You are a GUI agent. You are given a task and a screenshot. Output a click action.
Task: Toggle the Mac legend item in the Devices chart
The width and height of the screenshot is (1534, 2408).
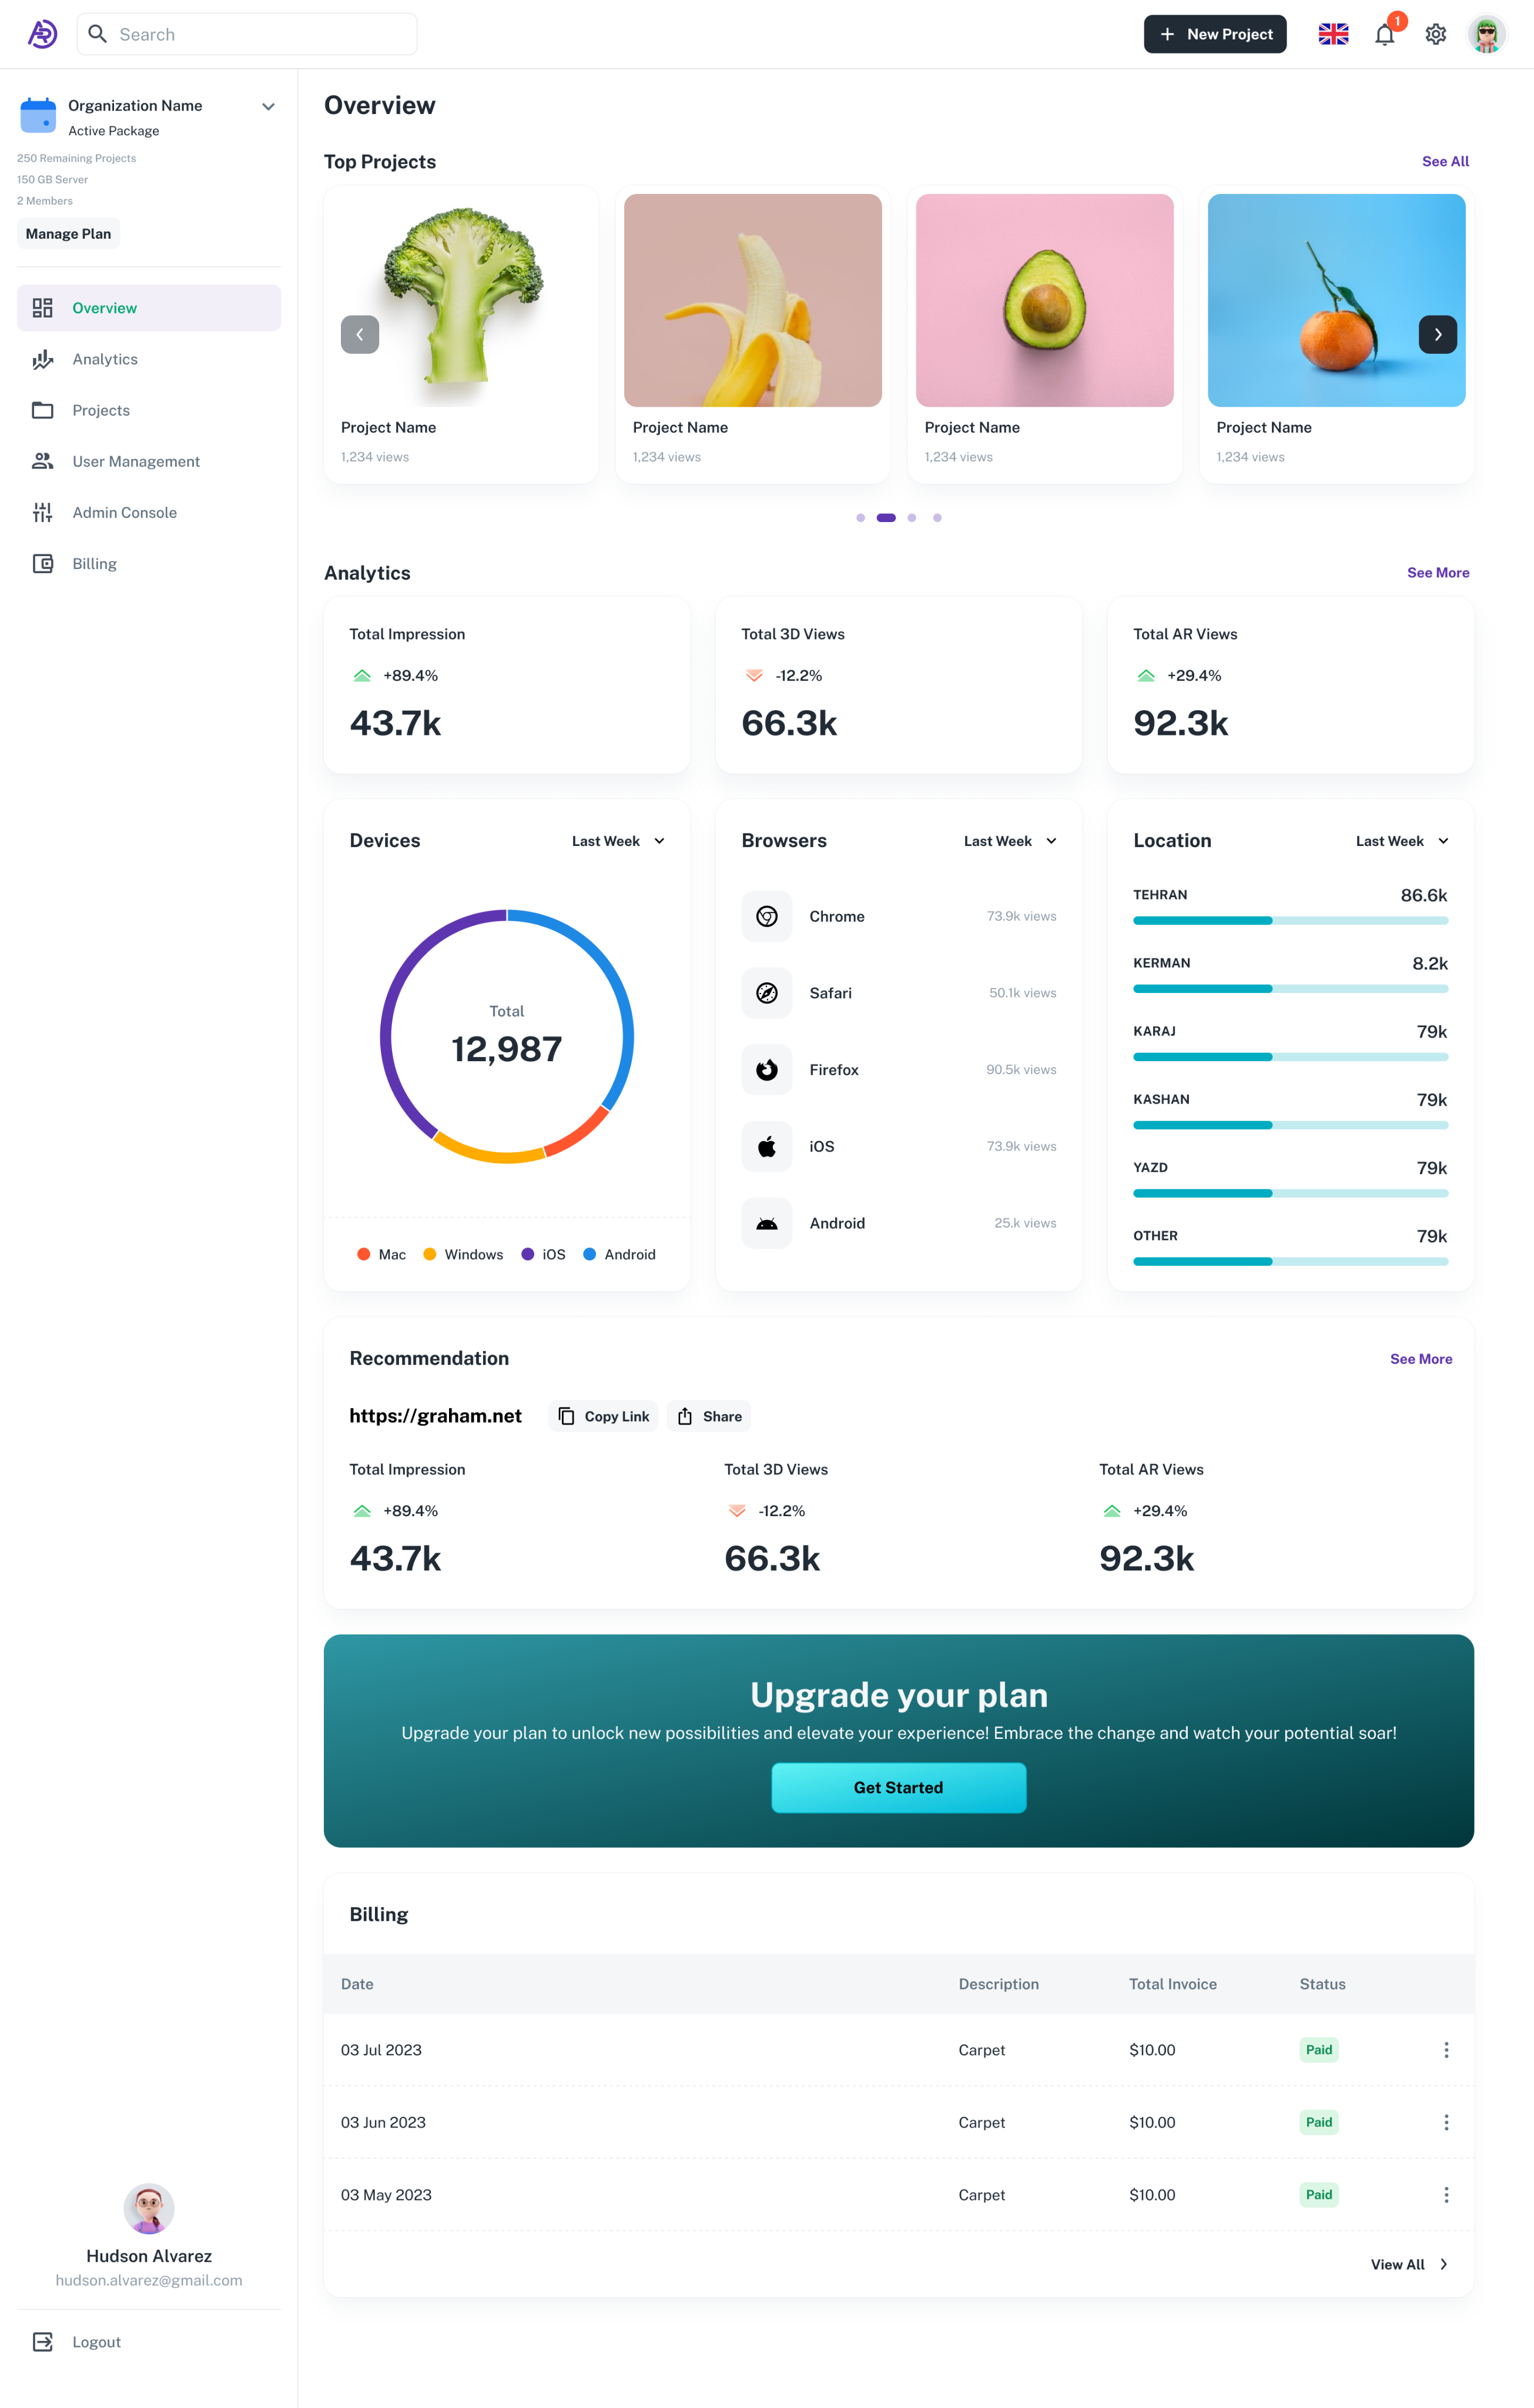[x=381, y=1254]
